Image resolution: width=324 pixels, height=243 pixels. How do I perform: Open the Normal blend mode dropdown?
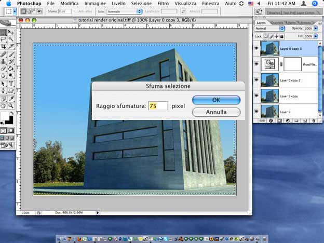coord(268,29)
